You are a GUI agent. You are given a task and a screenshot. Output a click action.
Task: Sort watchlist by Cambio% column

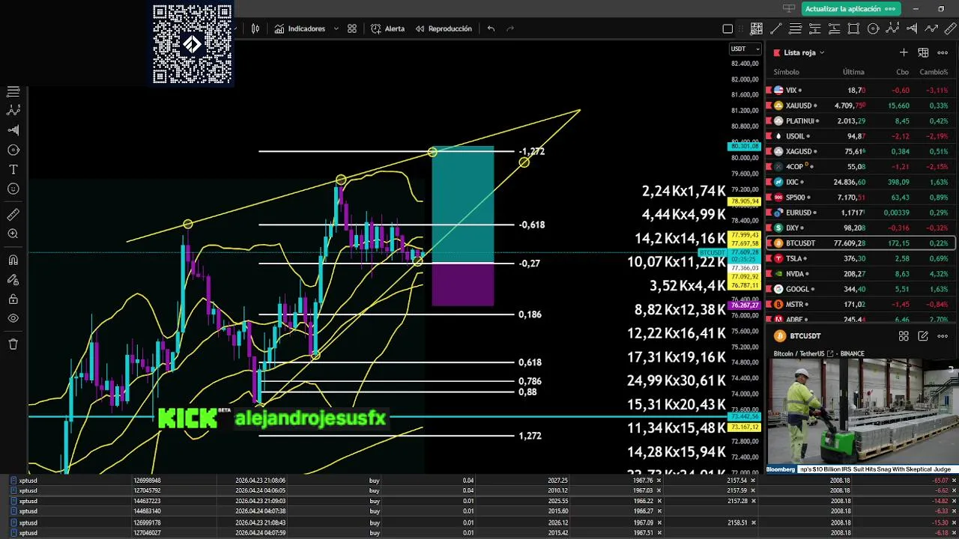[x=934, y=72]
